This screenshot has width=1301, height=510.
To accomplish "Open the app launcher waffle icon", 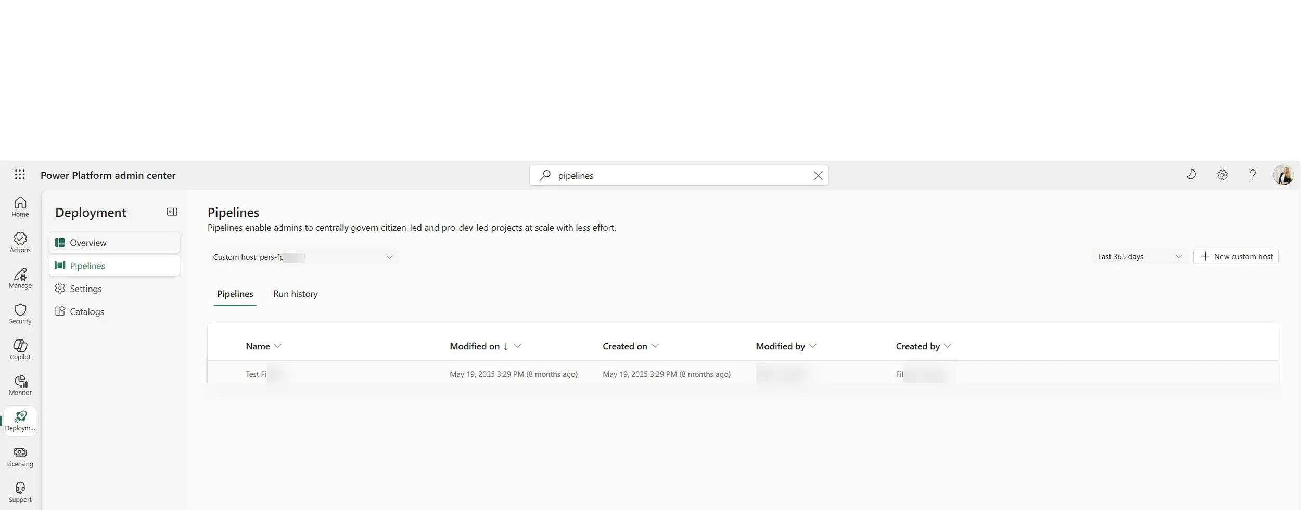I will coord(20,175).
